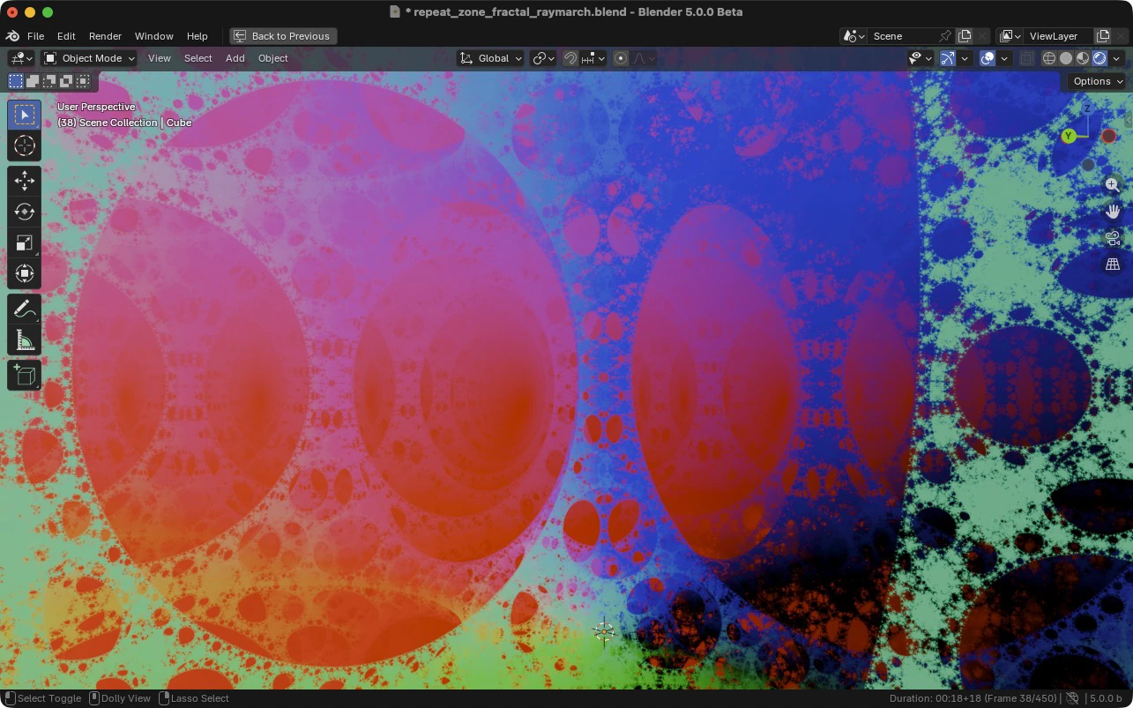Open the Add menu in viewport header
This screenshot has width=1133, height=708.
(x=235, y=58)
